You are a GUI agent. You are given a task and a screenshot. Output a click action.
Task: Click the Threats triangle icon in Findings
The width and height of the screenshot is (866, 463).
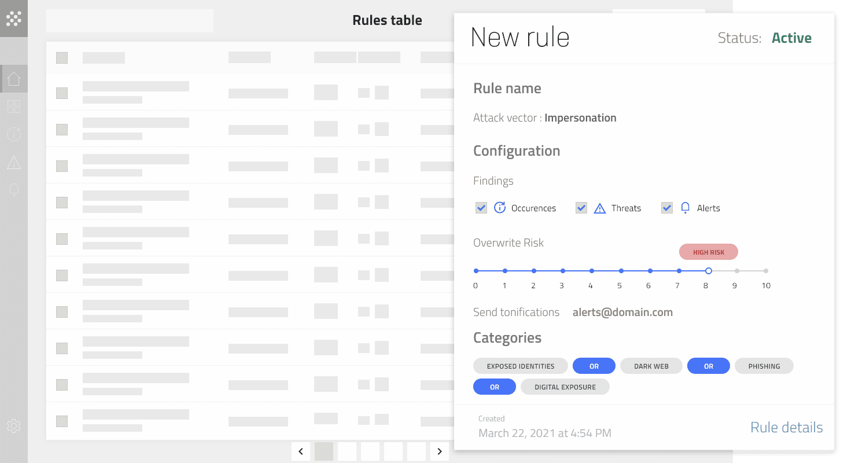point(600,208)
